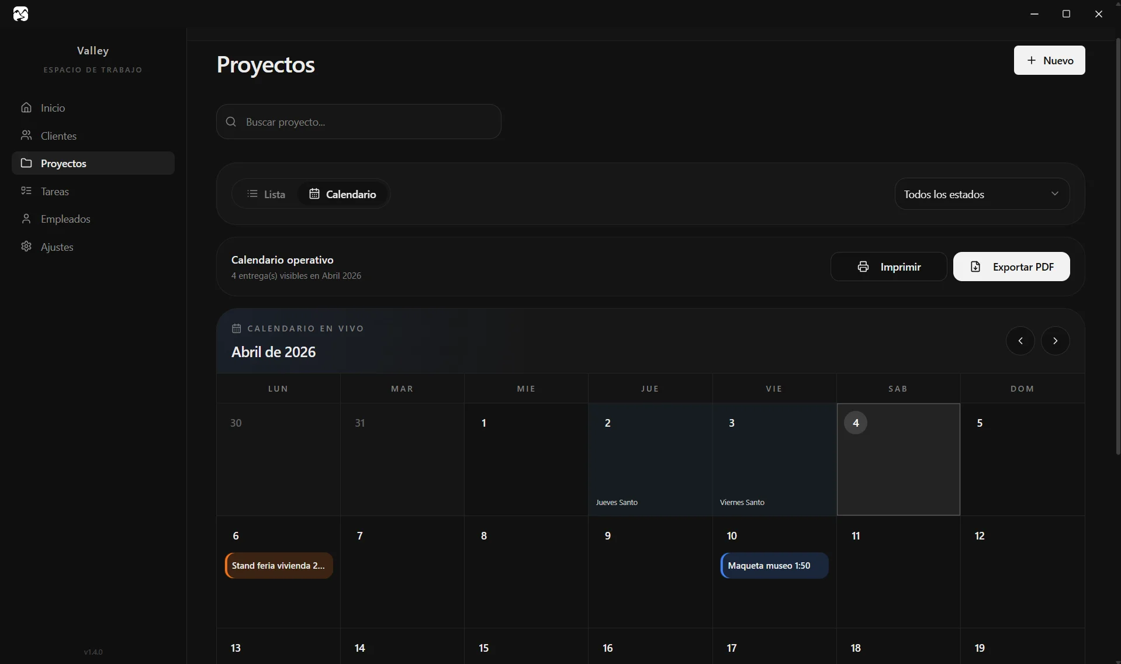
Task: Go to Clientes in the sidebar
Action: (x=58, y=136)
